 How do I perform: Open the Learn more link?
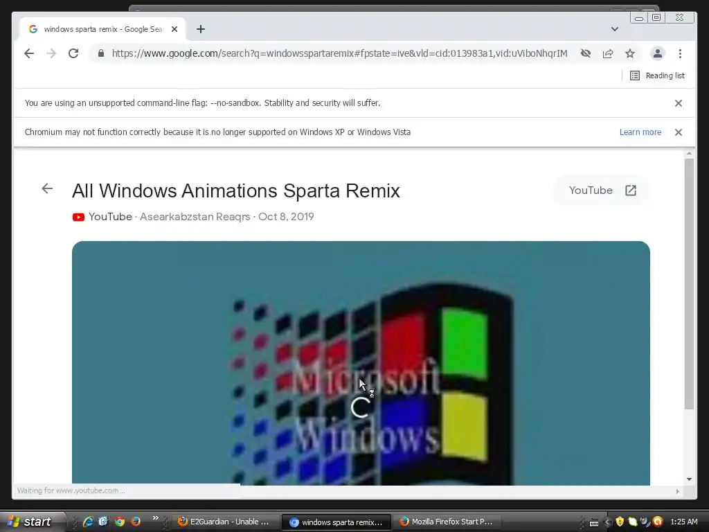click(640, 132)
